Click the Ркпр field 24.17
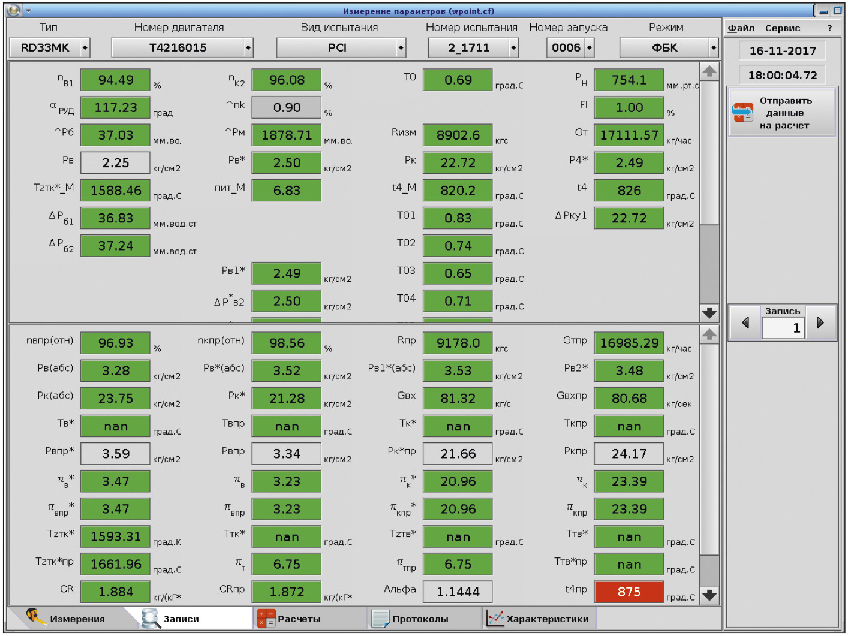The image size is (848, 636). 629,454
